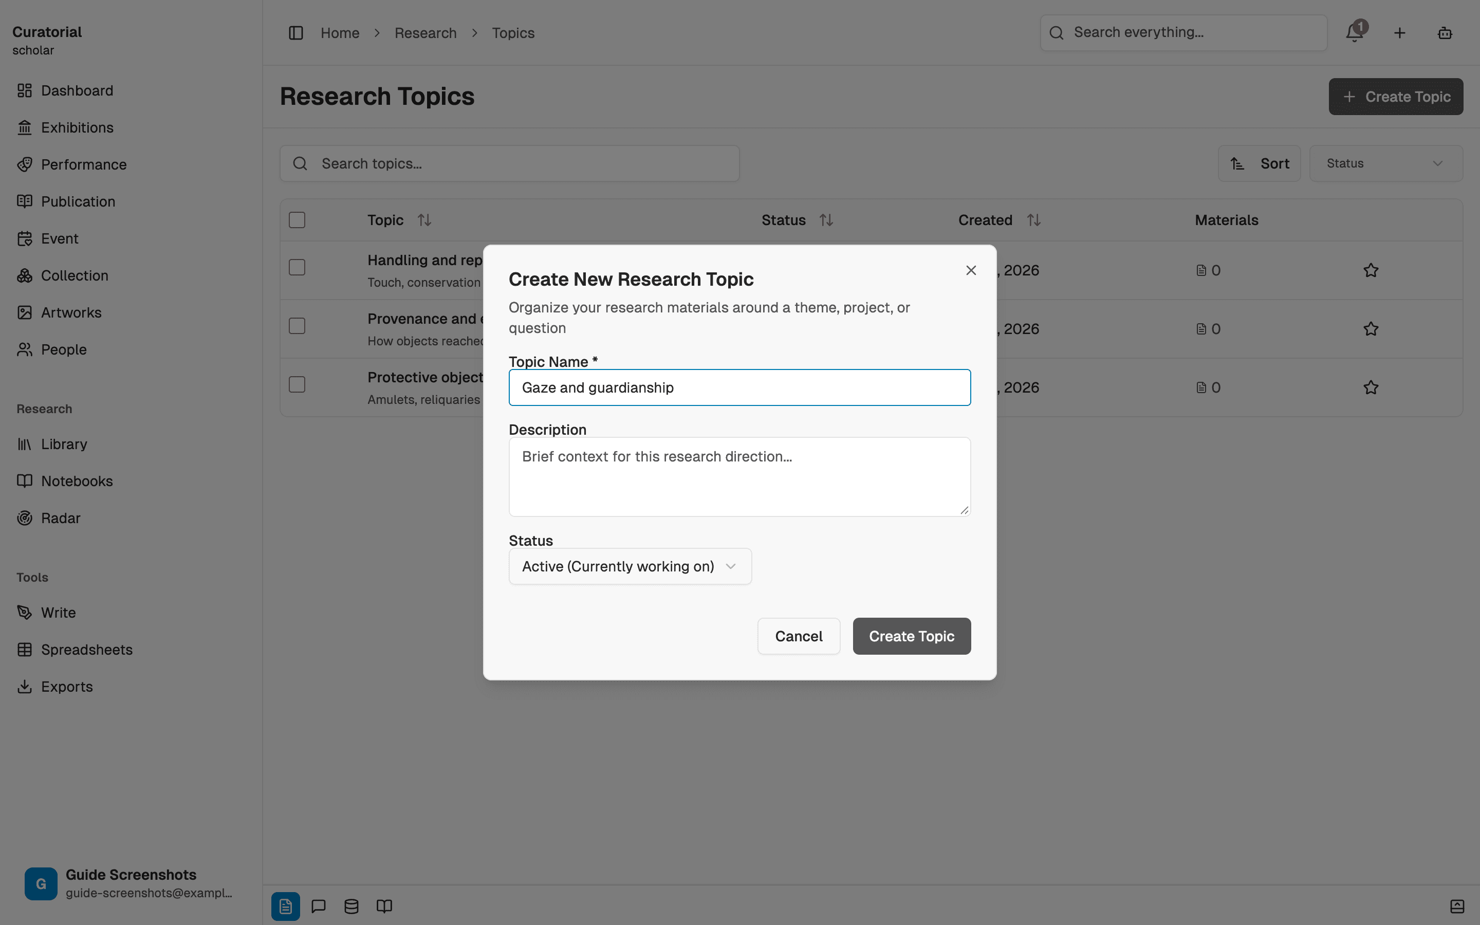
Task: Check the Provenance topic row checkbox
Action: 297,326
